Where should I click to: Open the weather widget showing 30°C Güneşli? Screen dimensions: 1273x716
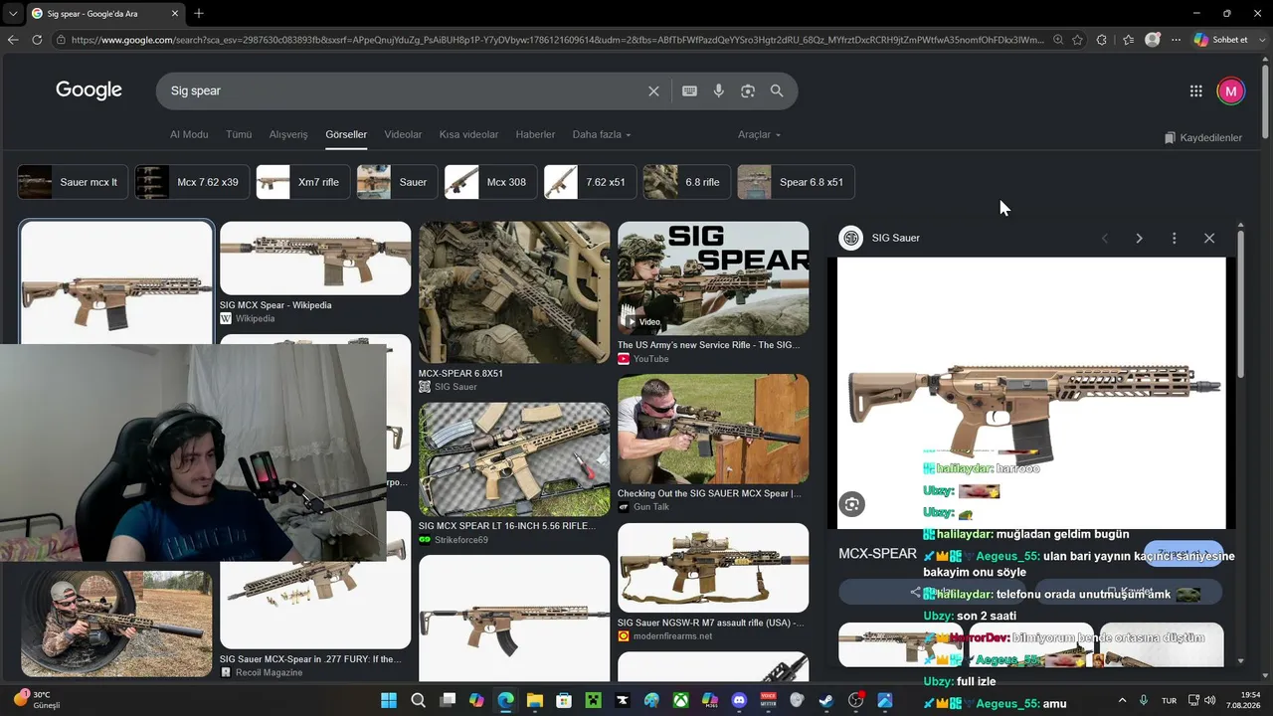(x=38, y=700)
